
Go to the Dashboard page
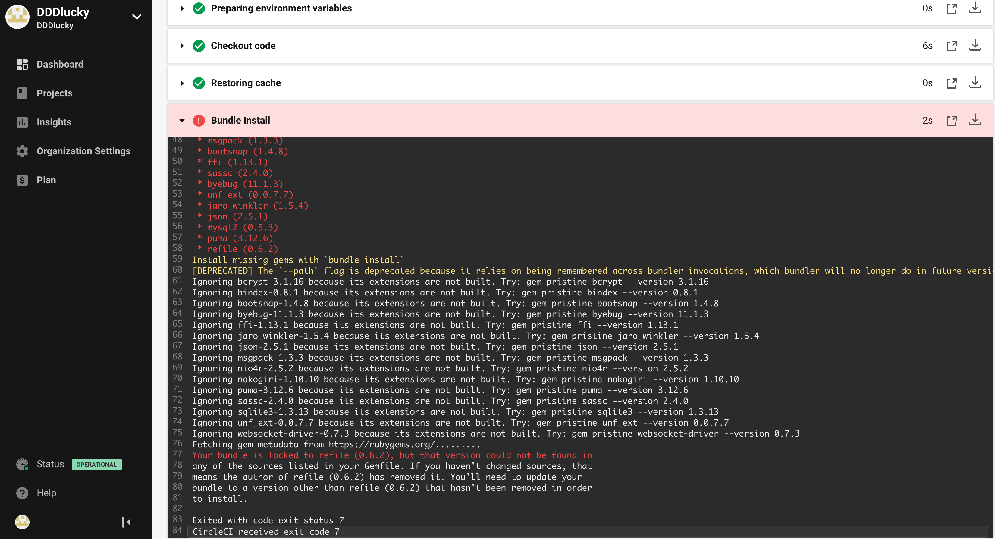(x=60, y=64)
